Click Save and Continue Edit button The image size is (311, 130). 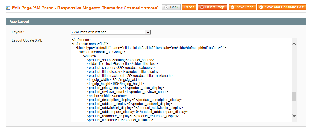tap(281, 7)
